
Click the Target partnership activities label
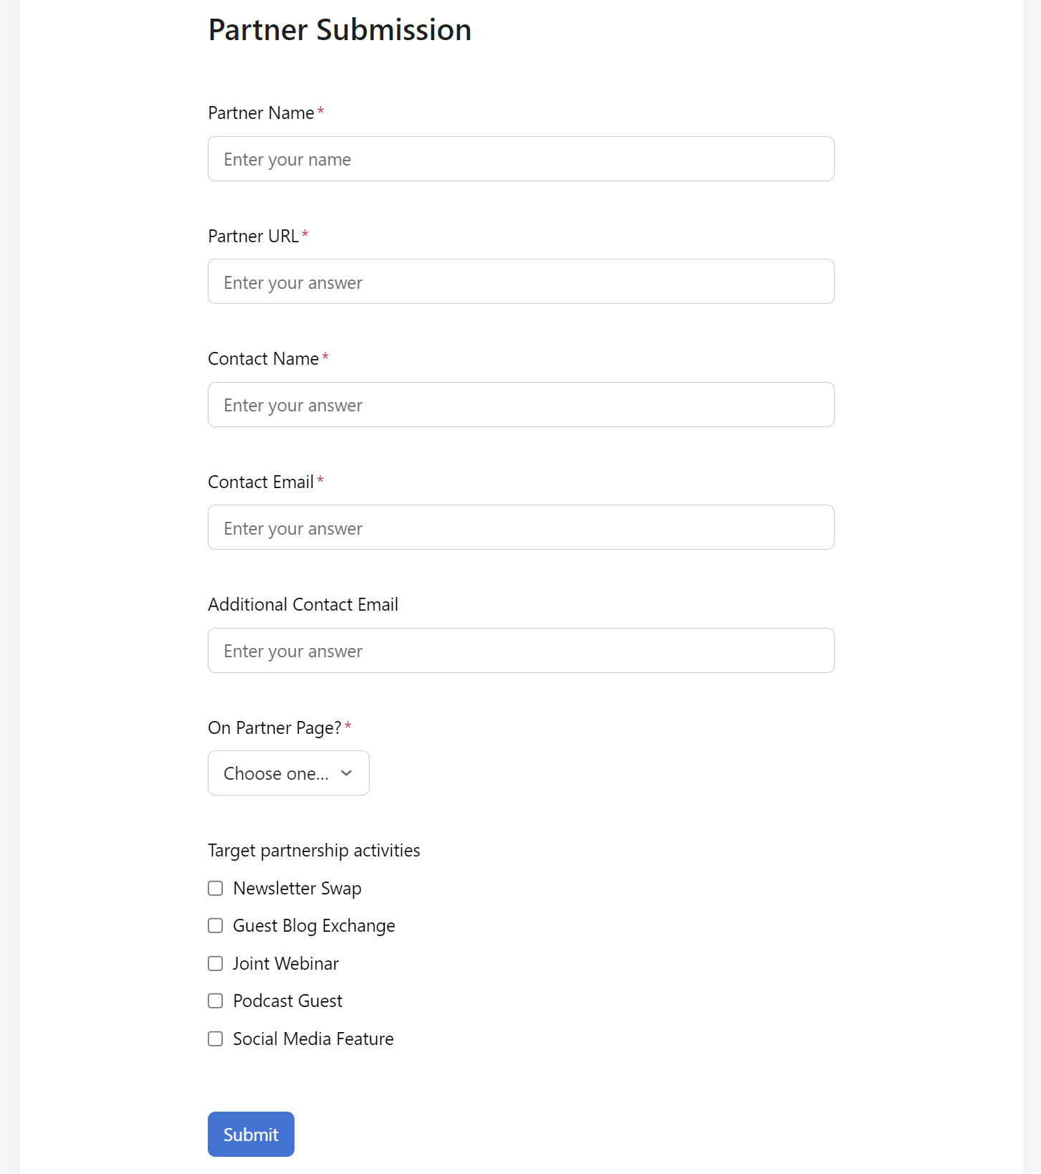coord(314,851)
